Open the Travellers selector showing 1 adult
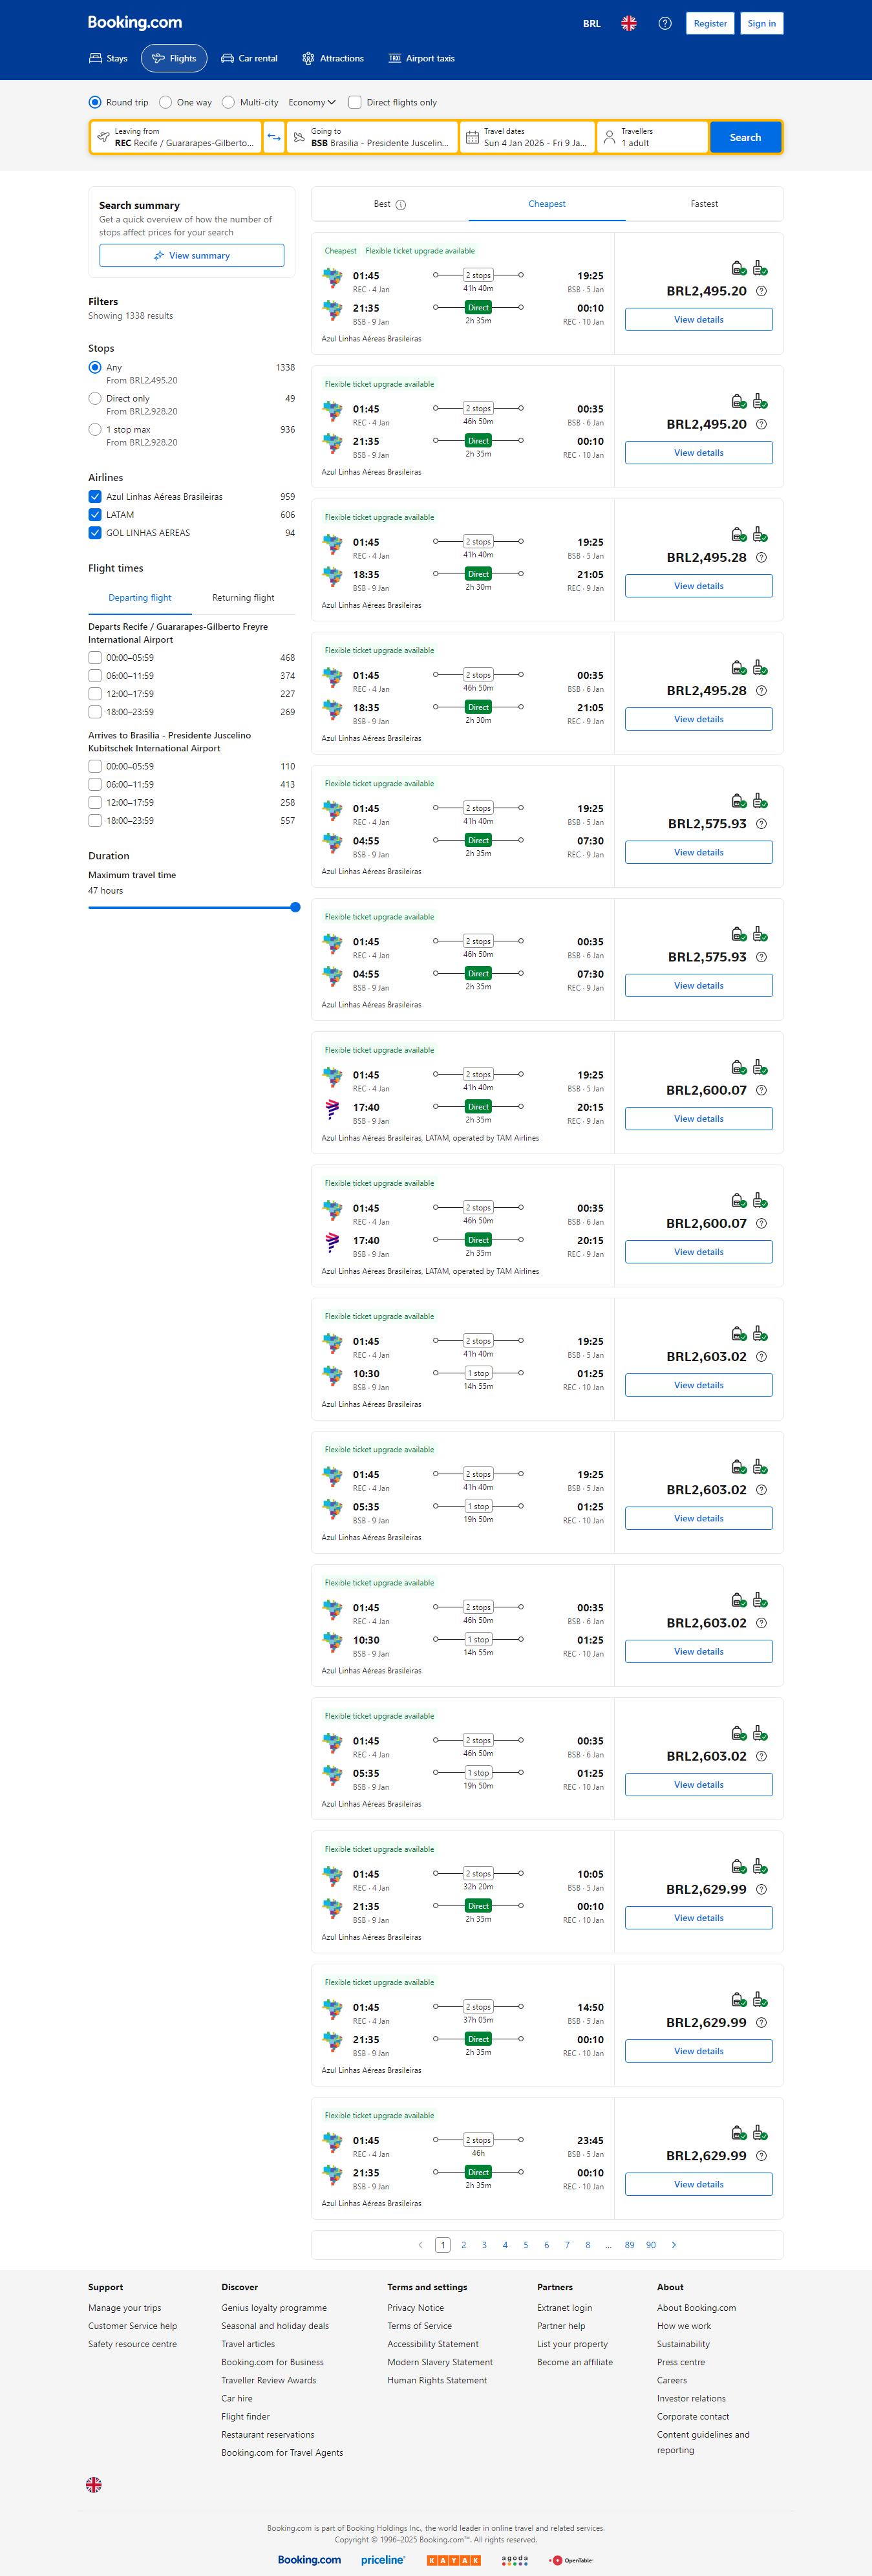 [652, 137]
